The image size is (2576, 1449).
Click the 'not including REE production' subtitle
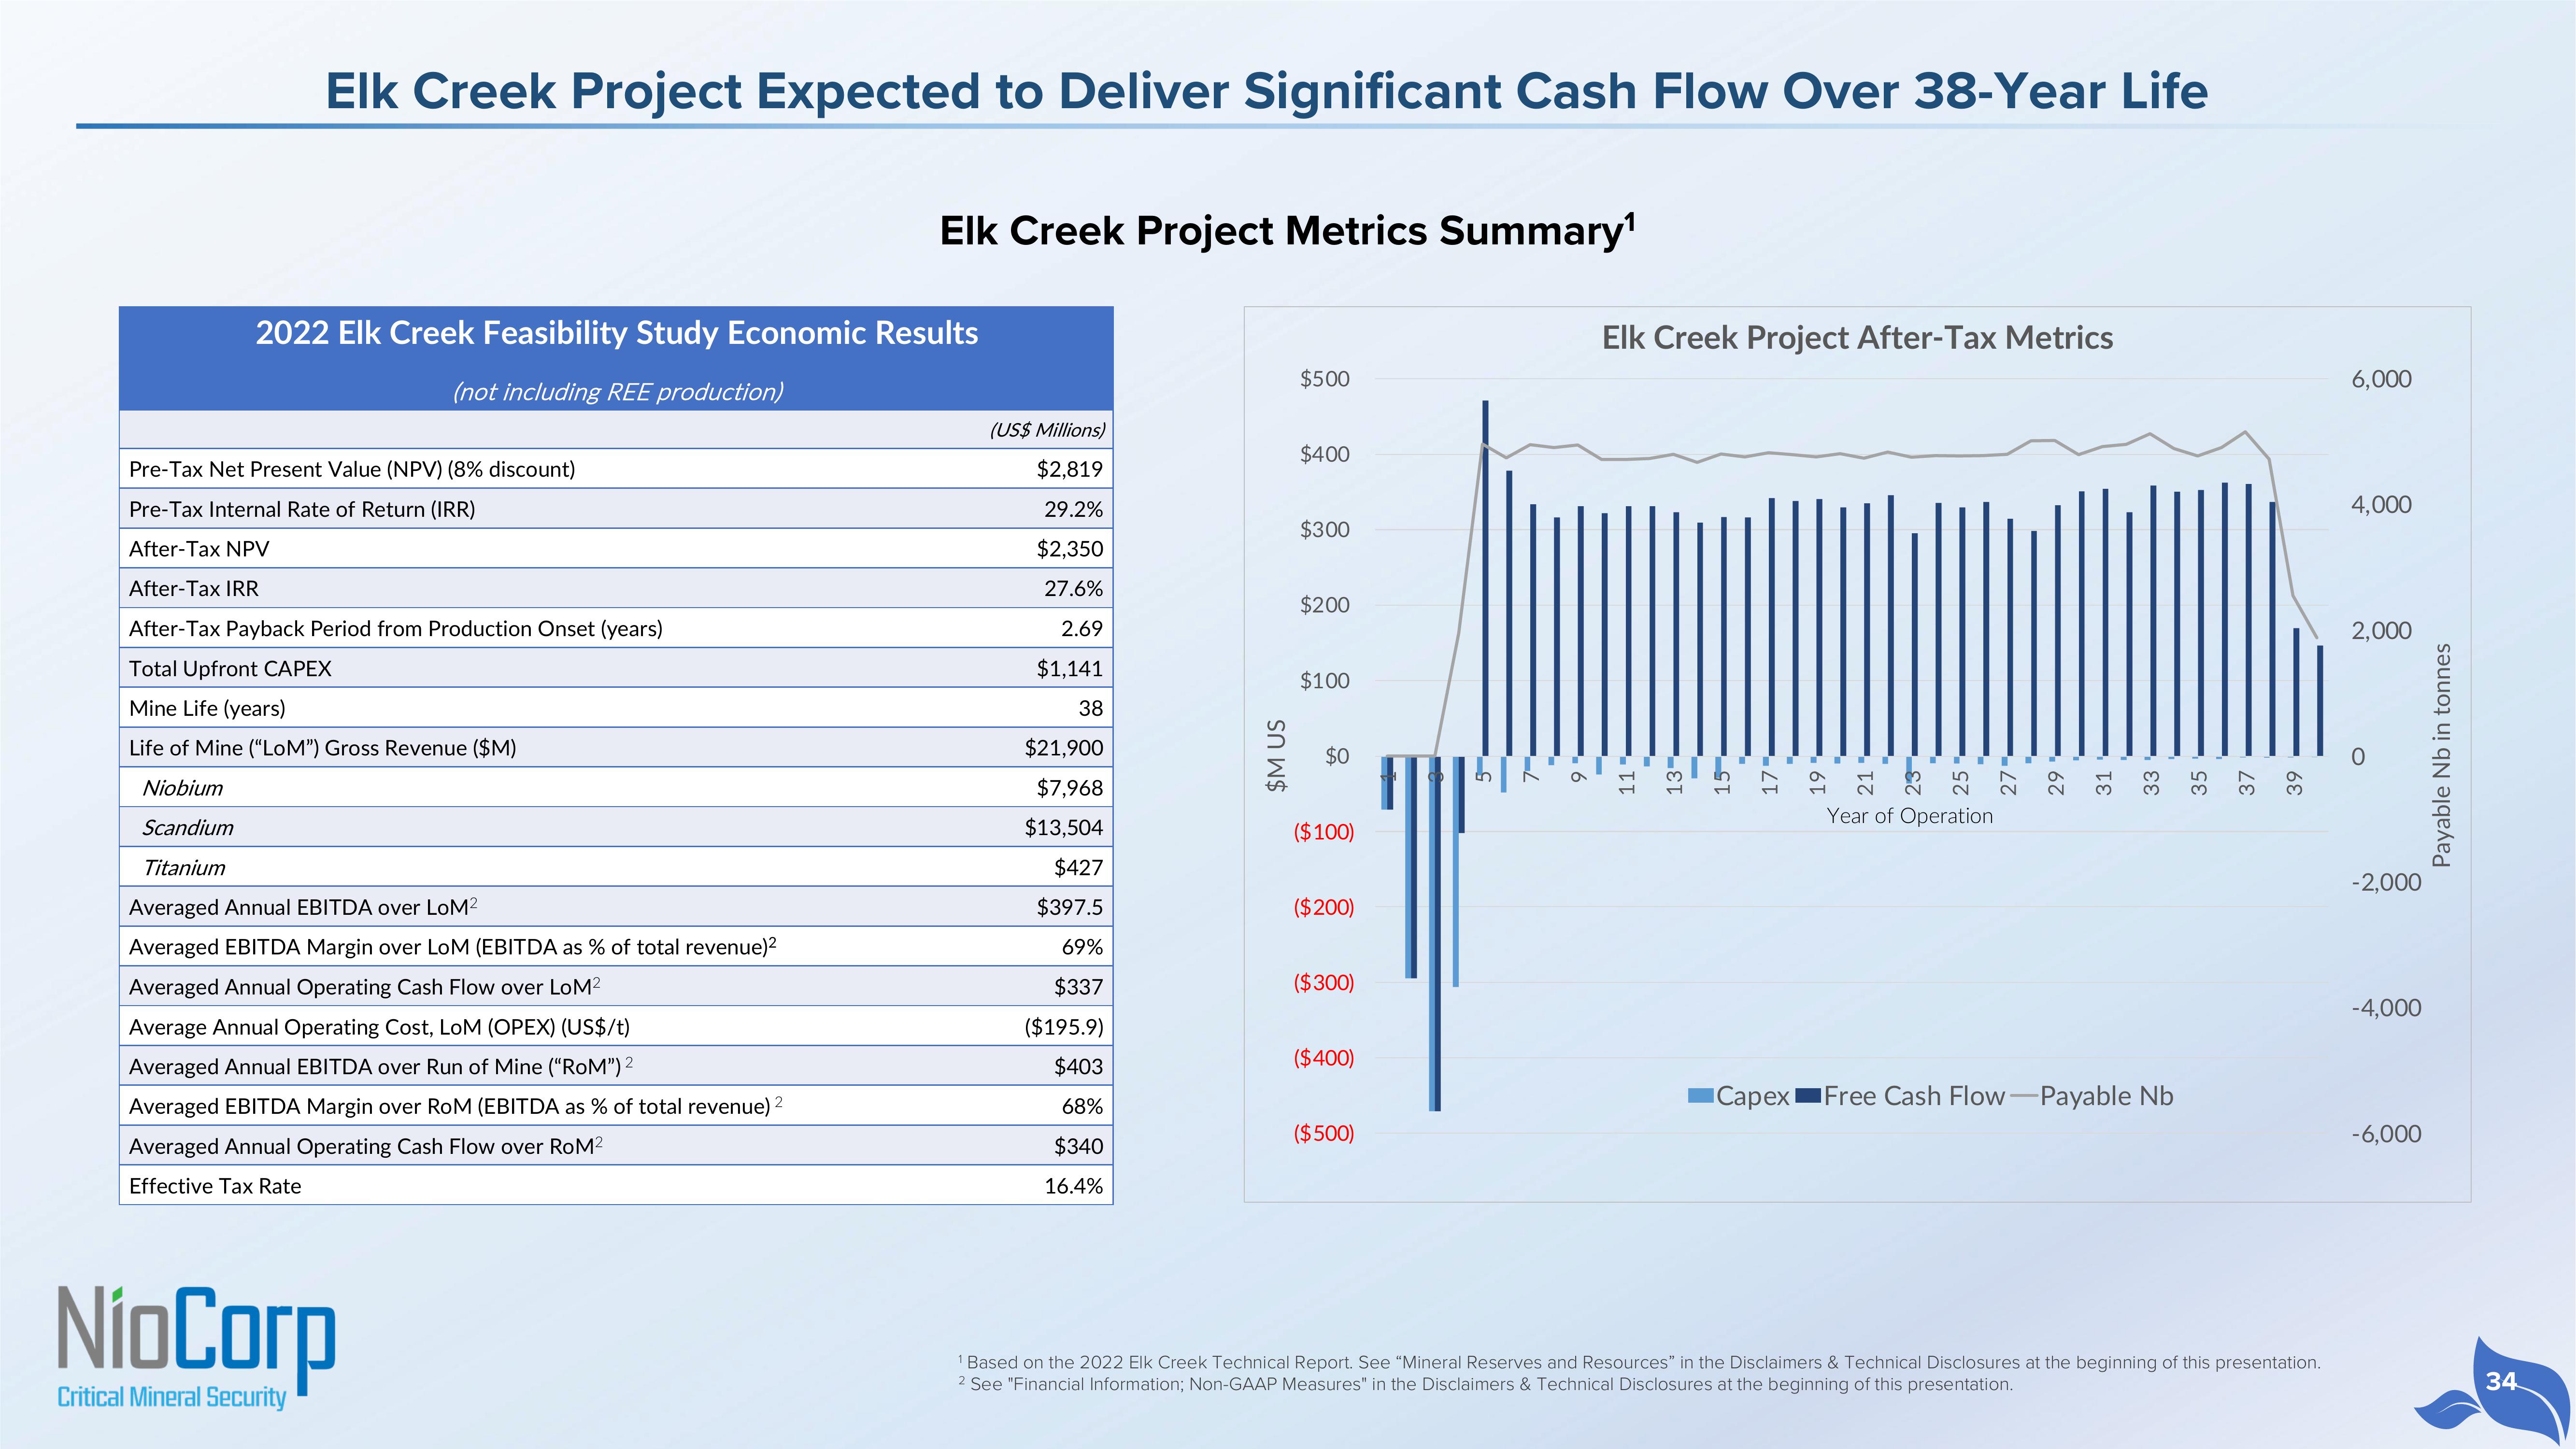pos(617,391)
